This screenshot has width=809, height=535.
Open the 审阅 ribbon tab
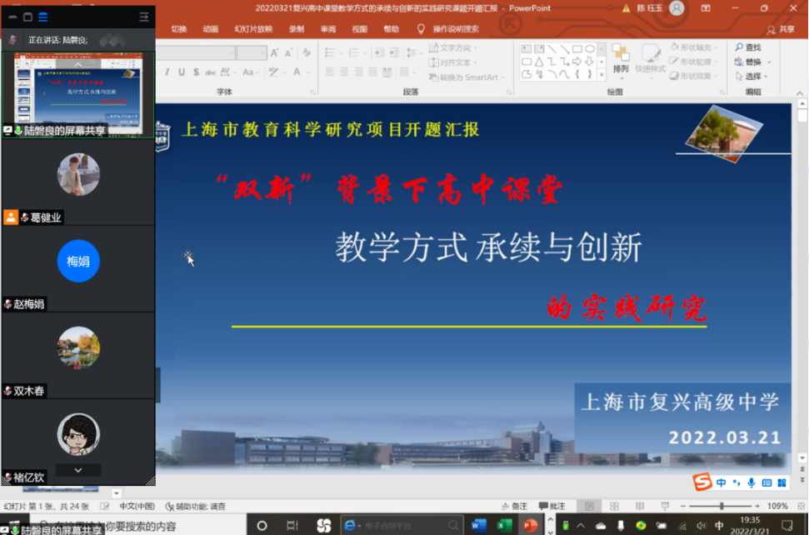[328, 29]
